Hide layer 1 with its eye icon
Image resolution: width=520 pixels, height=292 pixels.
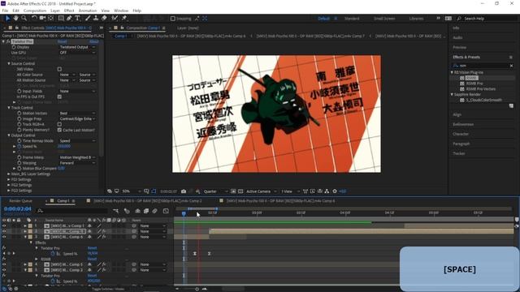[x=4, y=225]
